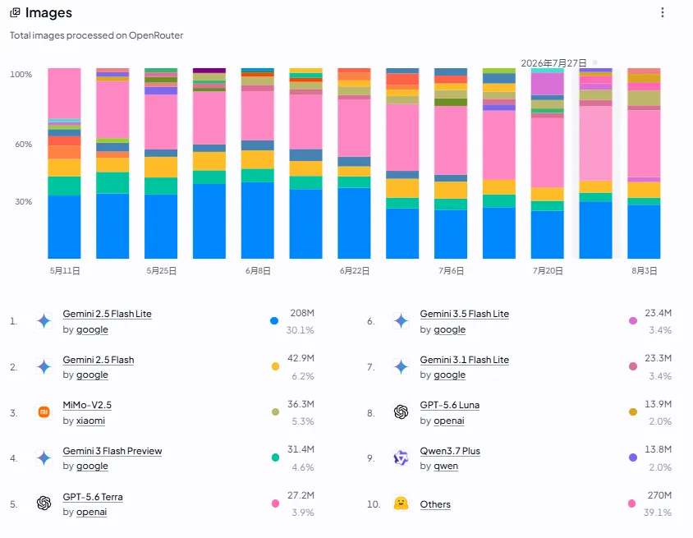The image size is (693, 538).
Task: Click the qwen author link
Action: 446,466
